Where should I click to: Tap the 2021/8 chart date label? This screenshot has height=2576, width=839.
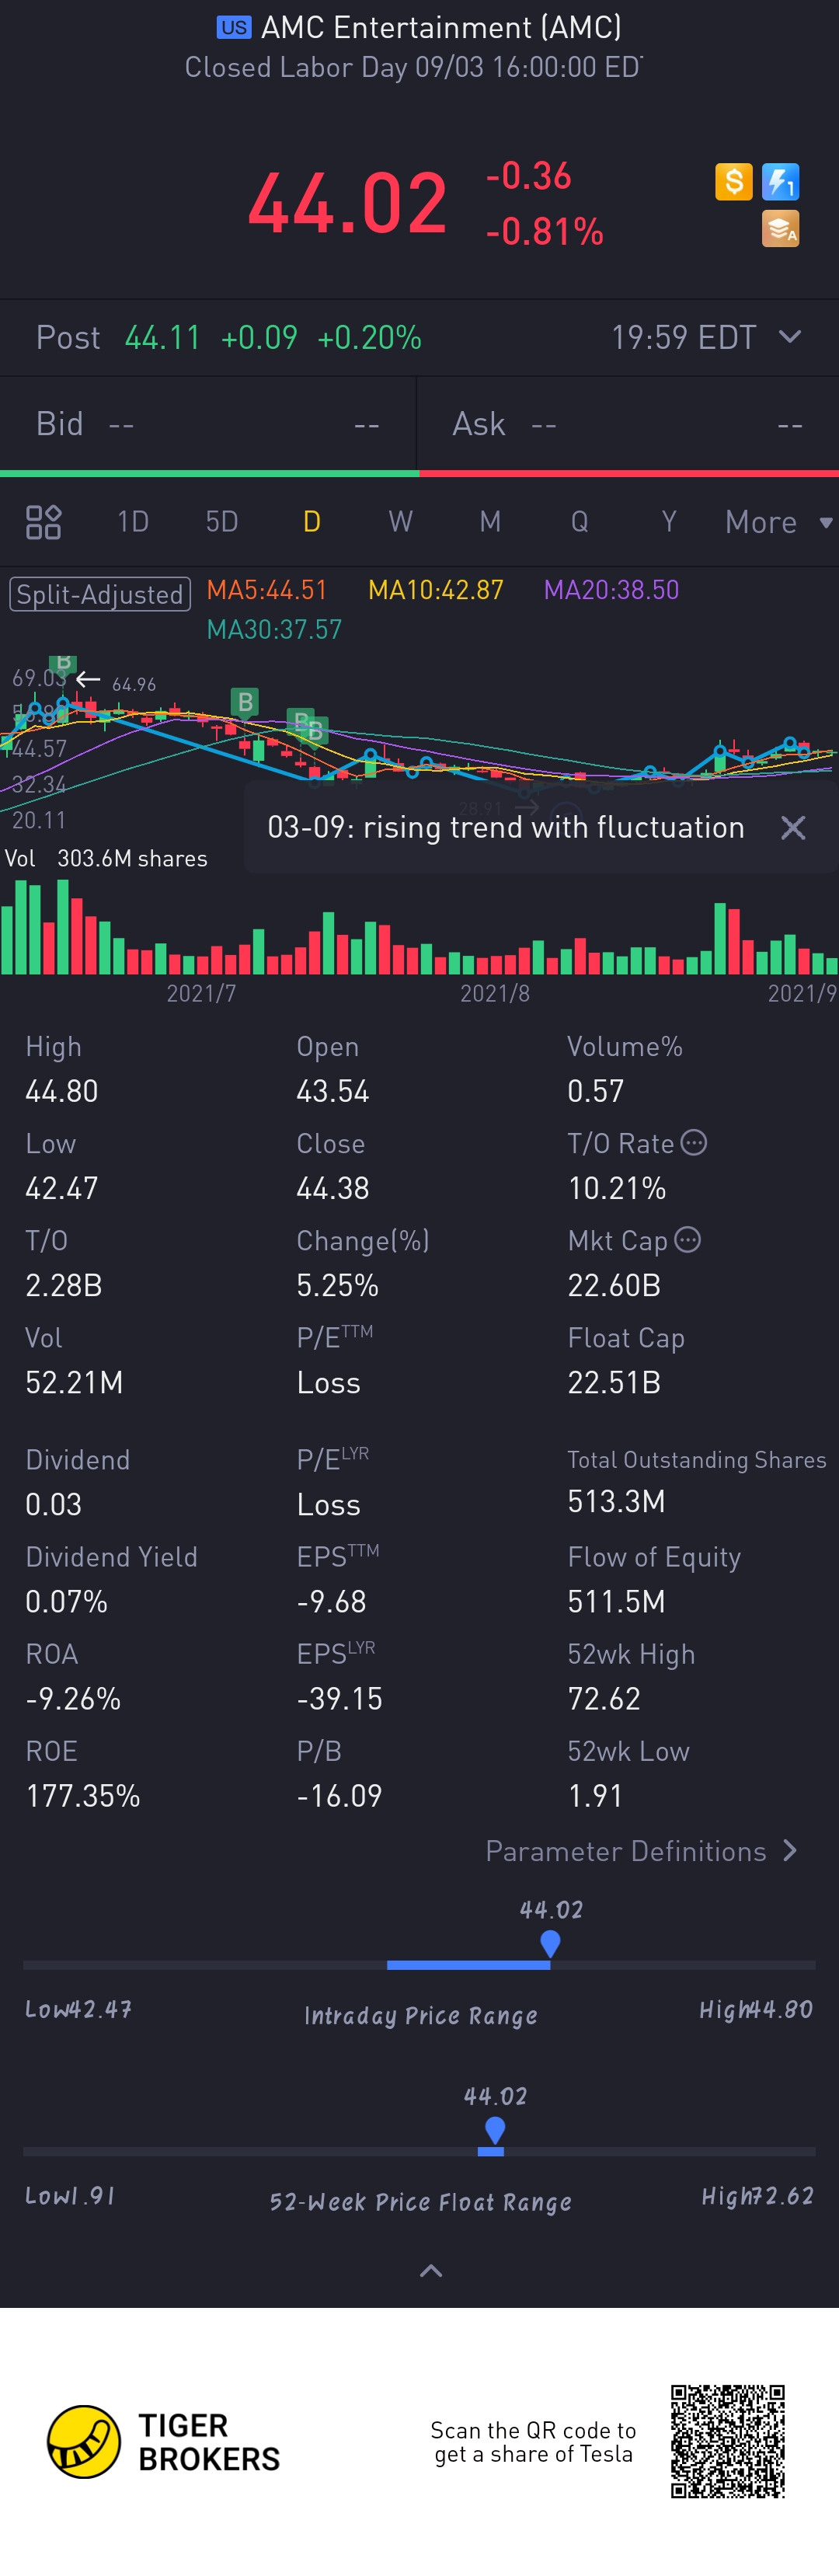click(x=495, y=993)
